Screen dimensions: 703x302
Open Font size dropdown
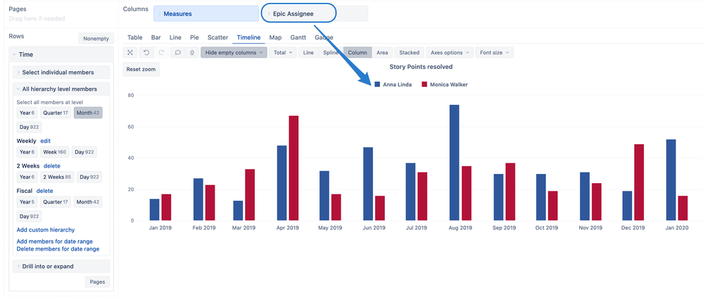tap(494, 53)
